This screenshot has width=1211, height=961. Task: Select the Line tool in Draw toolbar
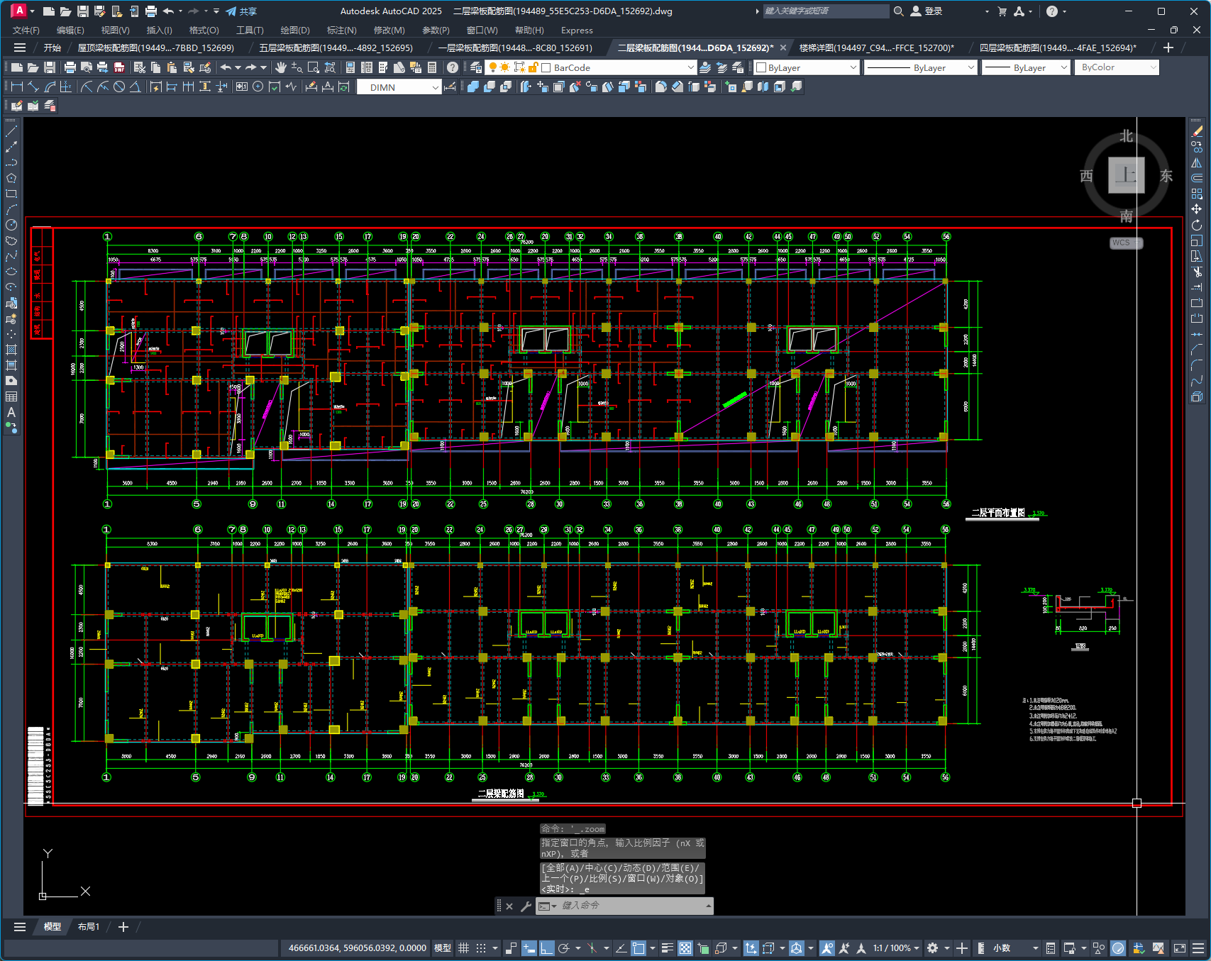(x=11, y=131)
